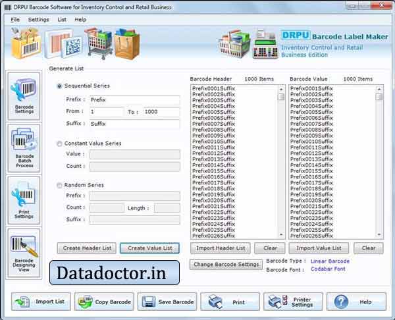Select Prefix0008Suffix in Barcode Value list
This screenshot has width=395, height=320.
(x=311, y=130)
